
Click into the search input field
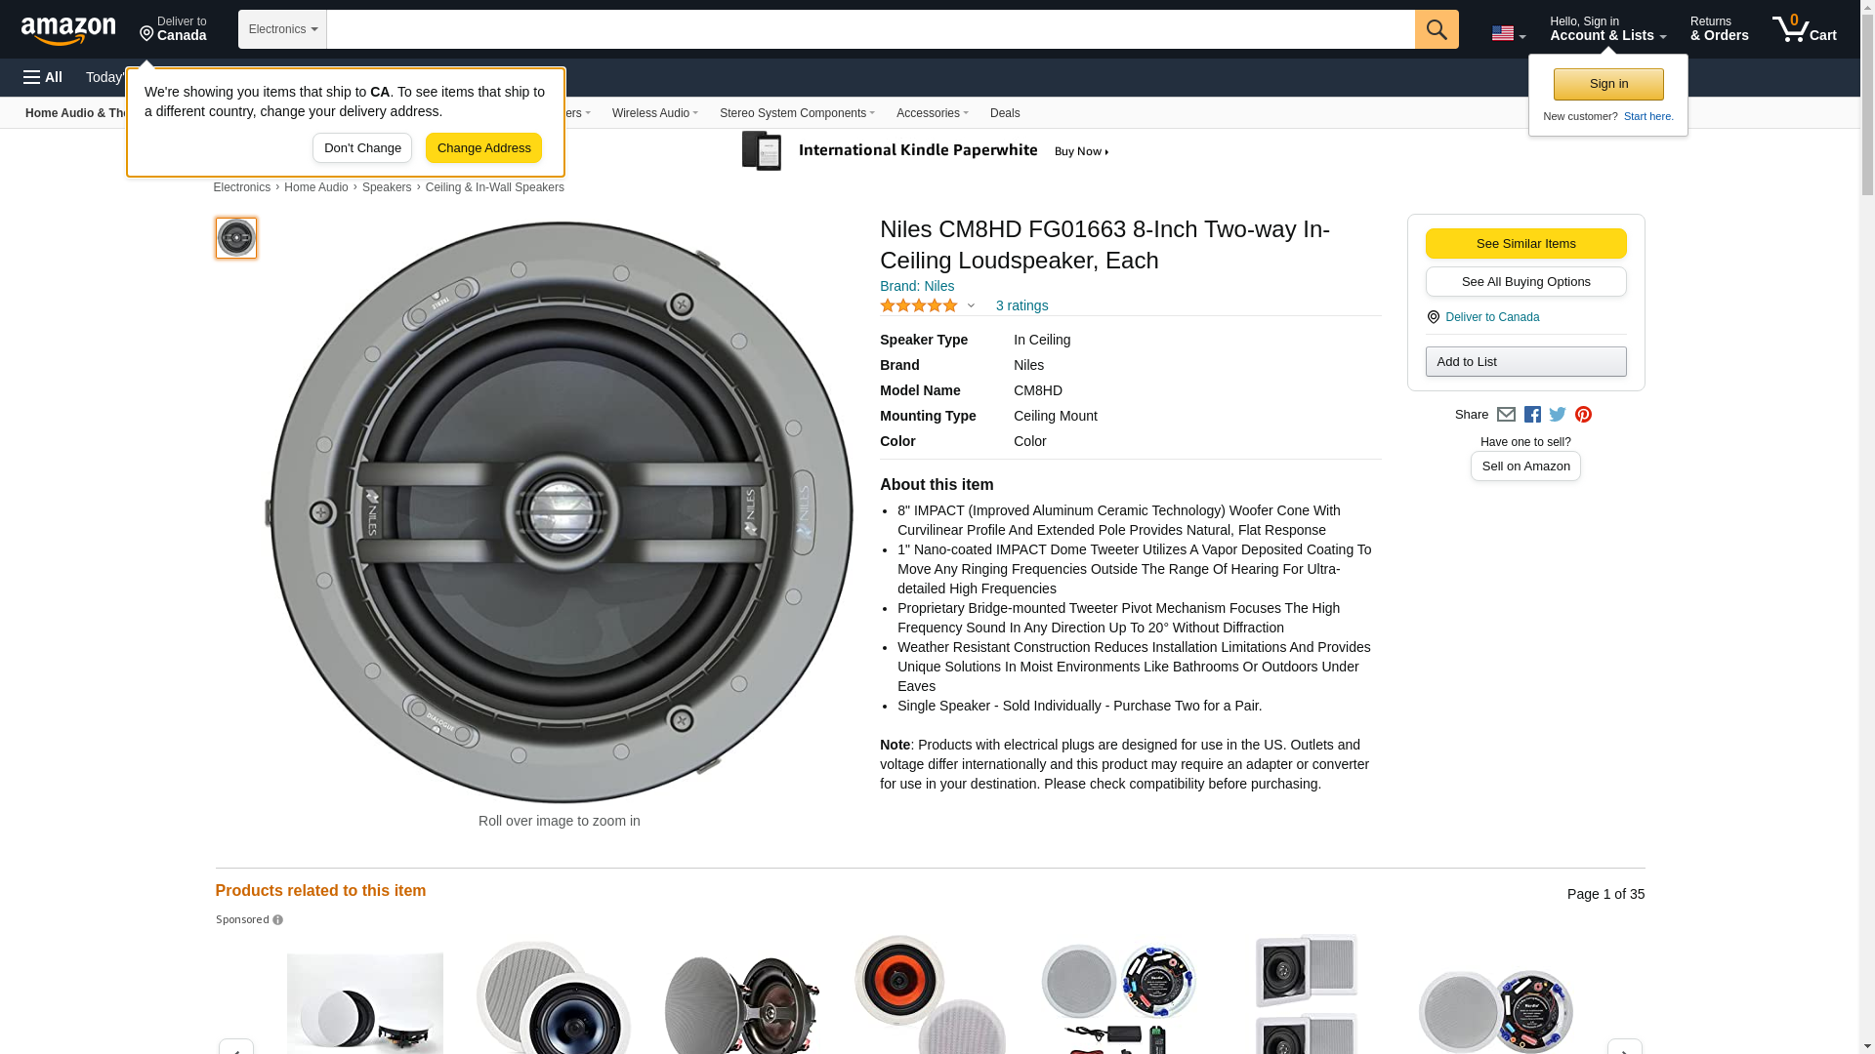869,29
